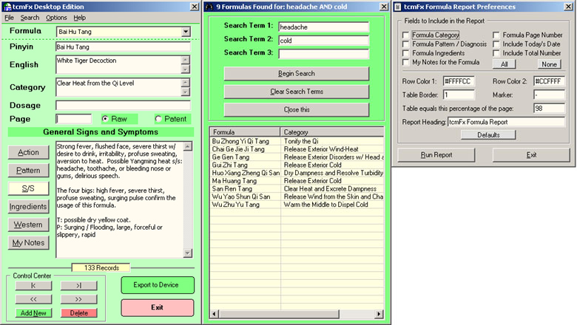
Task: Enable the Formula Page Number checkbox
Action: (496, 35)
